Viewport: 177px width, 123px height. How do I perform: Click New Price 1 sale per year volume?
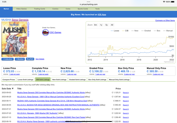[72, 74]
